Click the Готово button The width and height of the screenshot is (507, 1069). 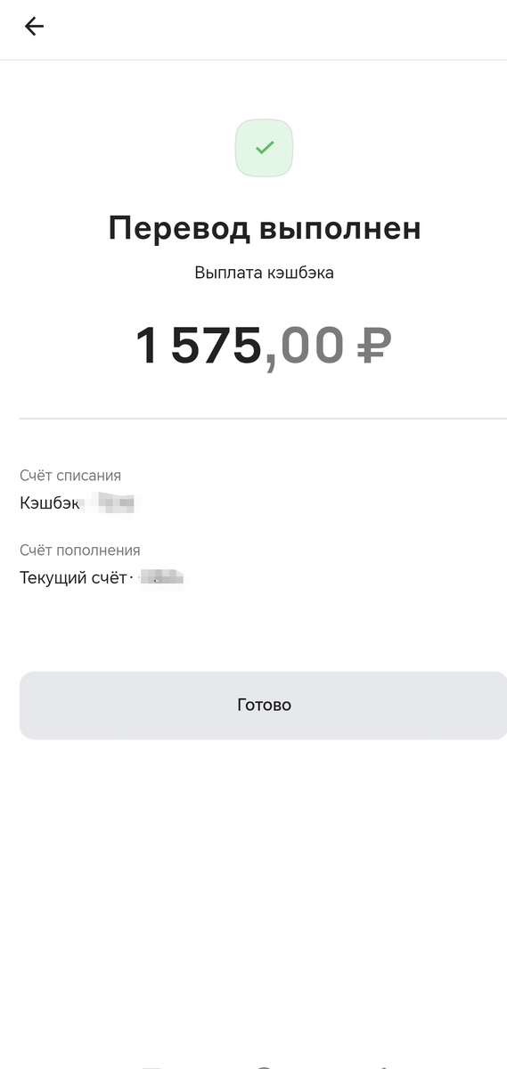(x=264, y=705)
